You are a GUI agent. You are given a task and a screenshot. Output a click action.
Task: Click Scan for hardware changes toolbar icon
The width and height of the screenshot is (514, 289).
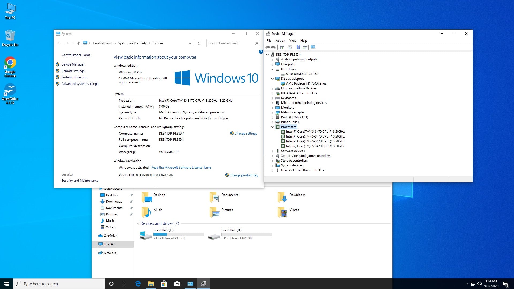[313, 47]
